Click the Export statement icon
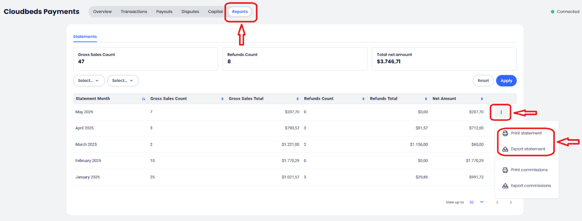Screen dimensions: 582x221 click(505, 149)
